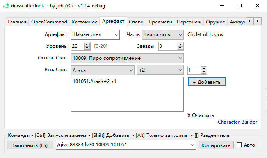Open the OpenCommand tab

49,22
